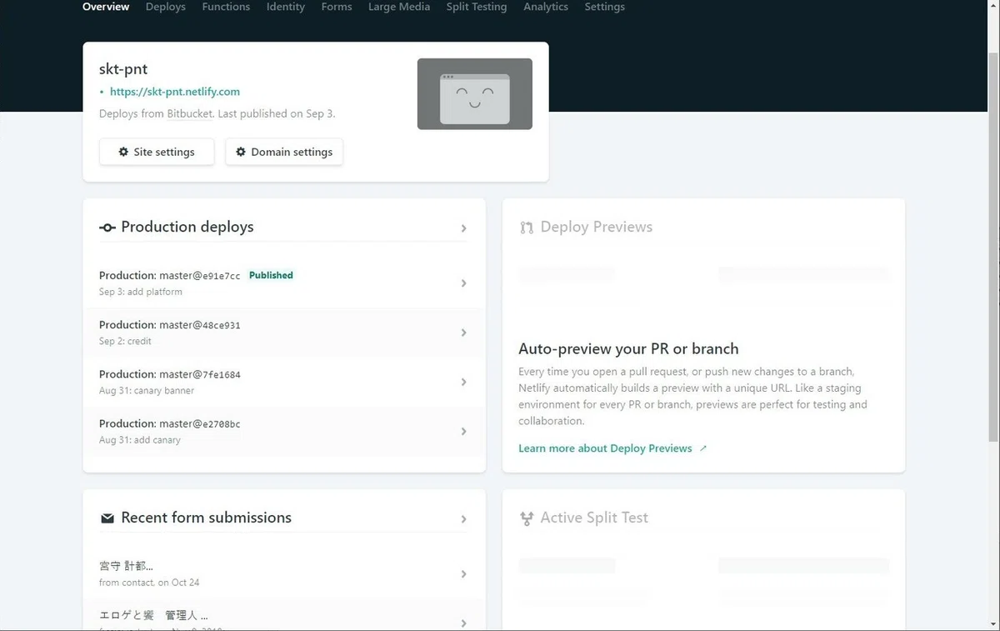Open the Recent form submissions heading
Image resolution: width=1000 pixels, height=631 pixels.
pos(207,518)
